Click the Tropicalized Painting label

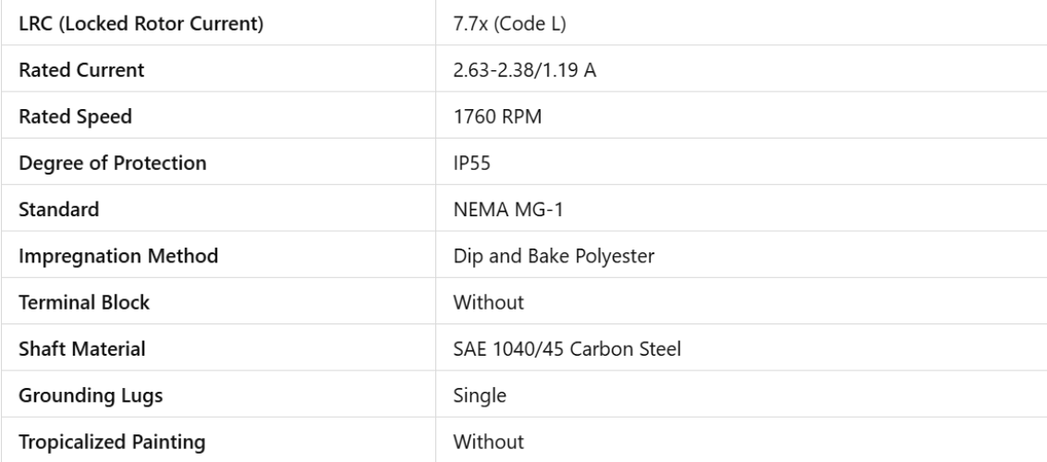pos(112,442)
